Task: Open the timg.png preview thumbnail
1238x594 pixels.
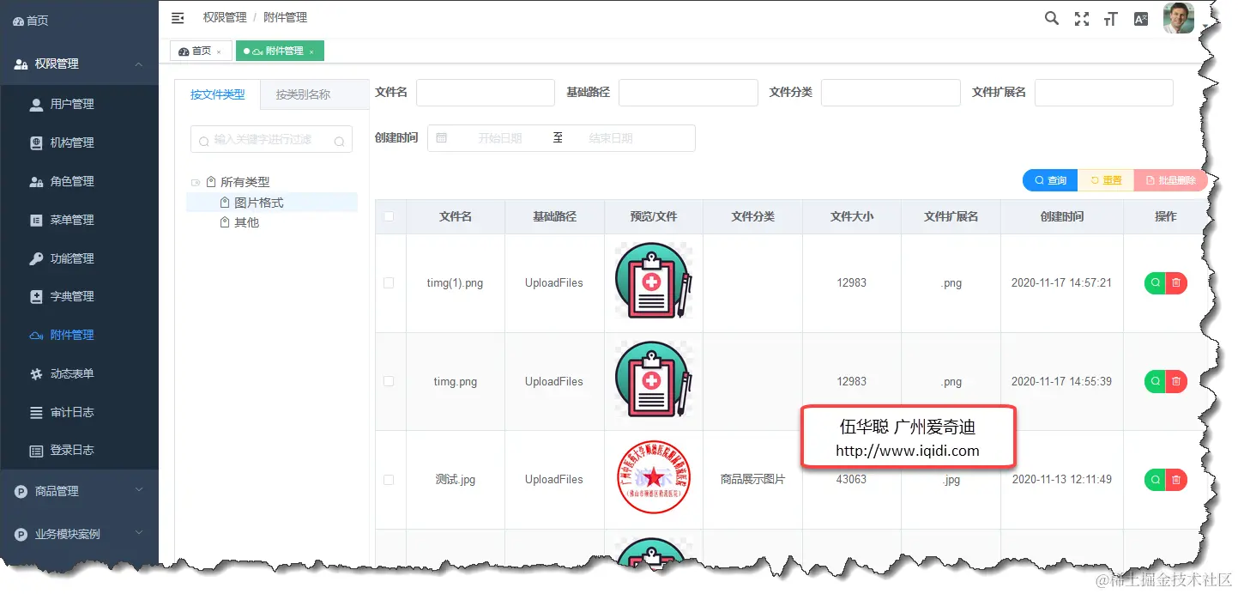Action: (654, 380)
